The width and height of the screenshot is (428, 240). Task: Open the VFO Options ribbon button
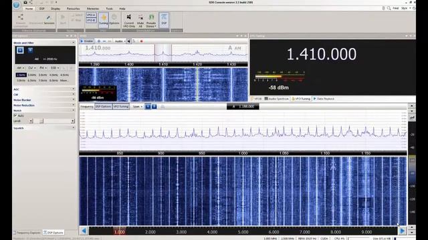pos(114,19)
